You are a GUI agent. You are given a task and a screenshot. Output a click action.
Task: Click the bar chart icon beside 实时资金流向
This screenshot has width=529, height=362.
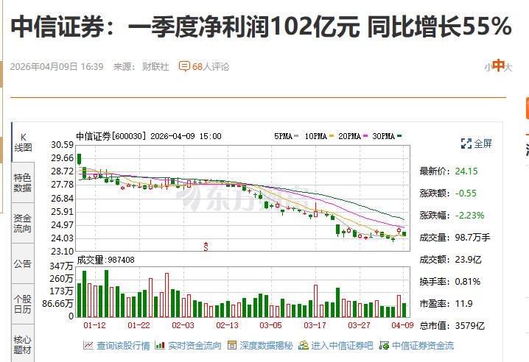click(160, 345)
